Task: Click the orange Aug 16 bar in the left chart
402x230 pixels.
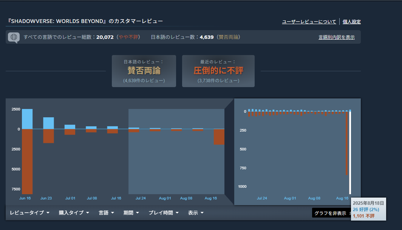Action: (x=219, y=137)
